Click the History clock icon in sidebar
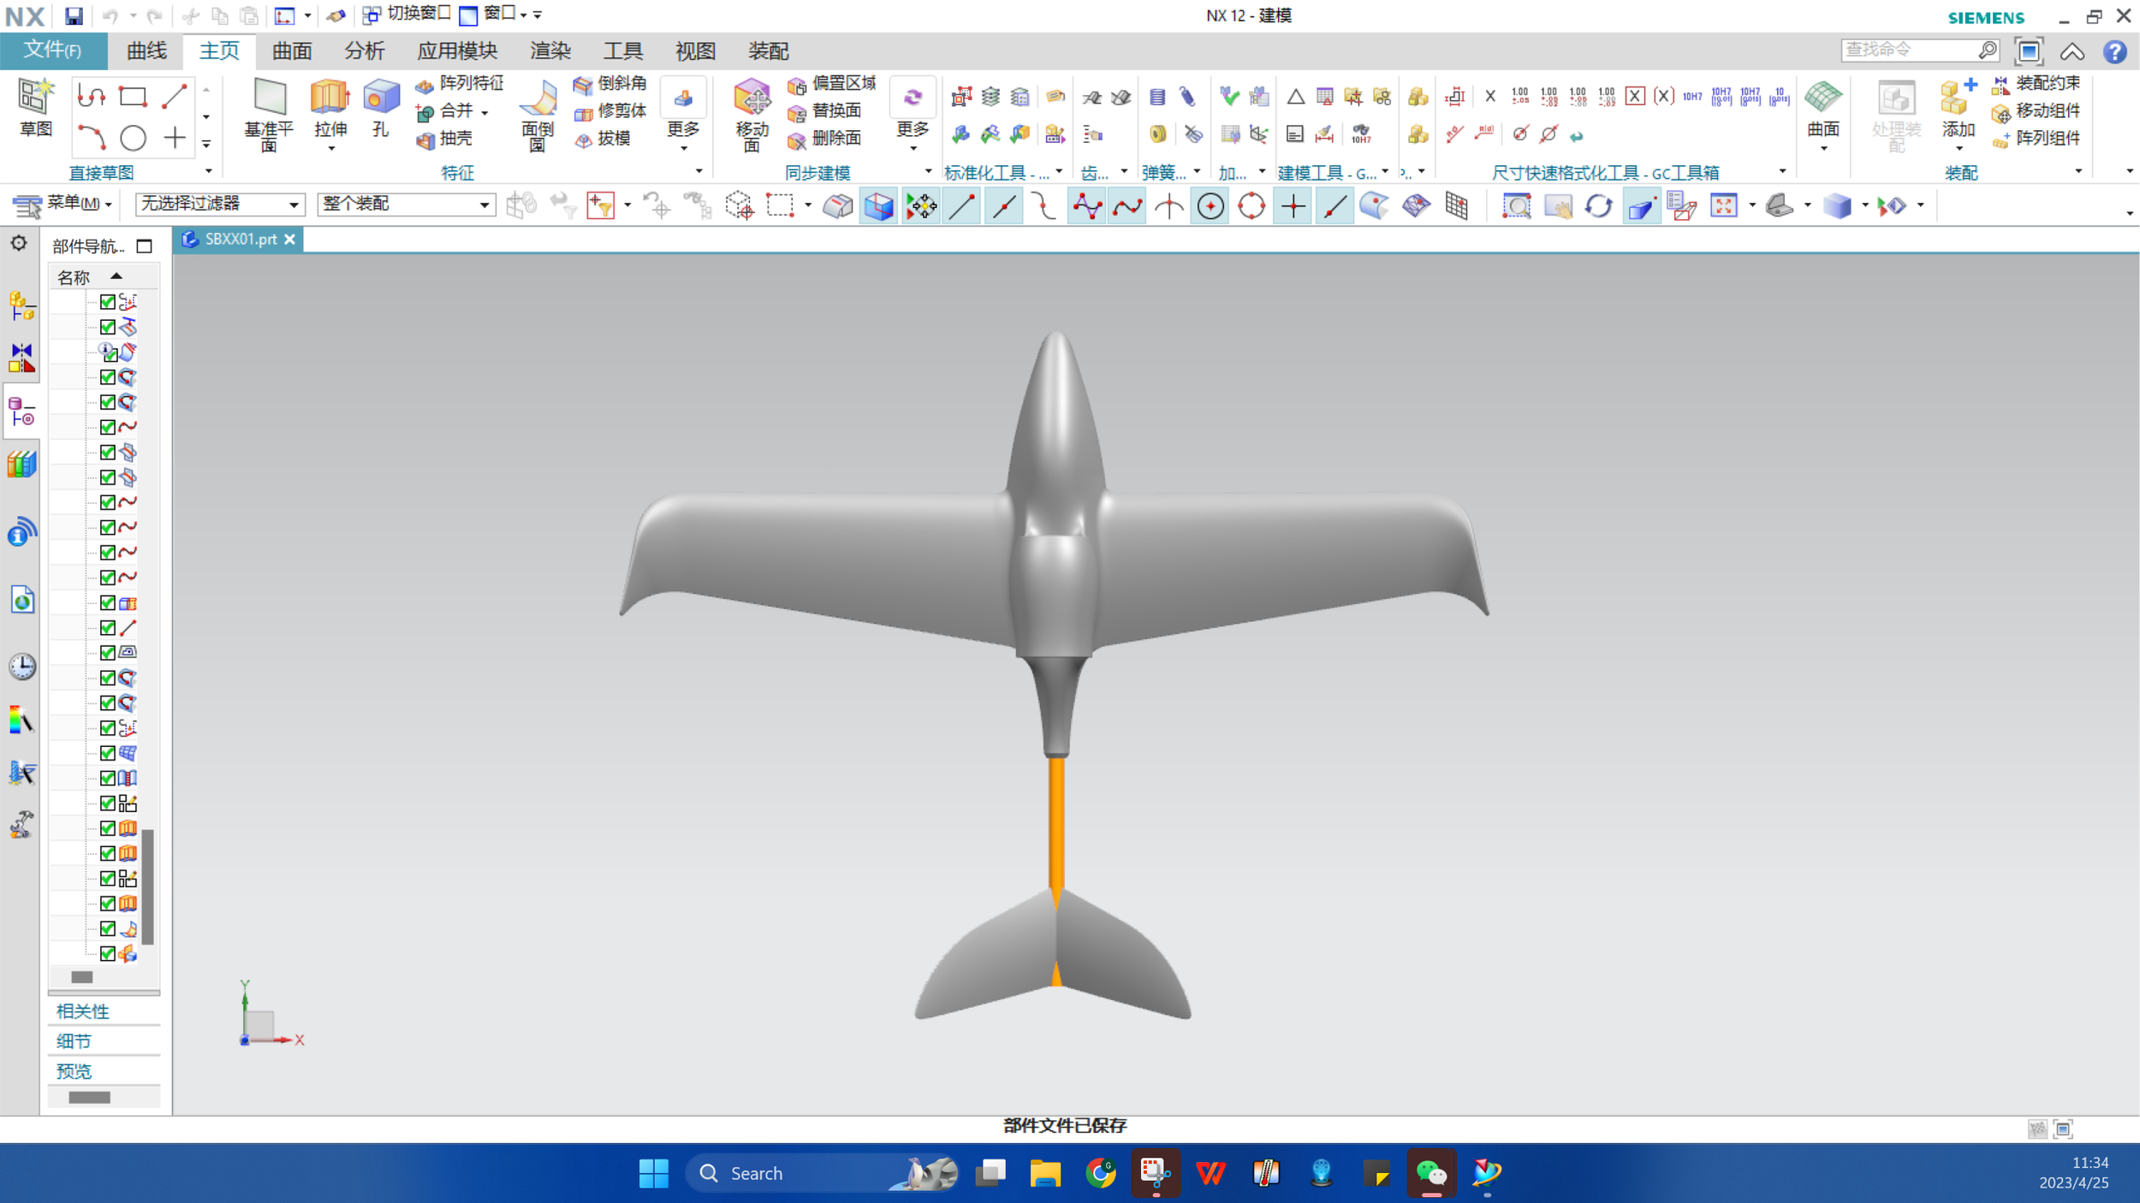The image size is (2140, 1203). point(21,667)
